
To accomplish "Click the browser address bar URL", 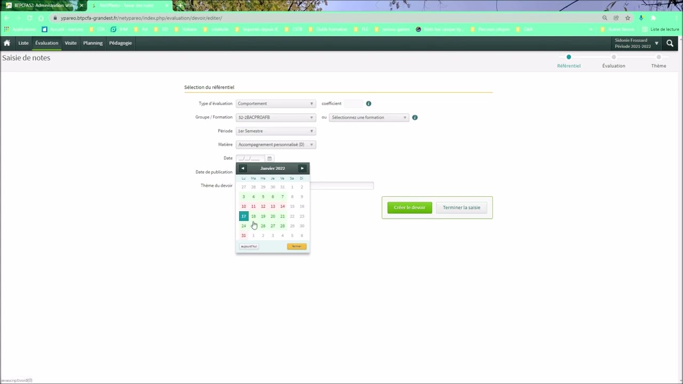I will (x=141, y=18).
